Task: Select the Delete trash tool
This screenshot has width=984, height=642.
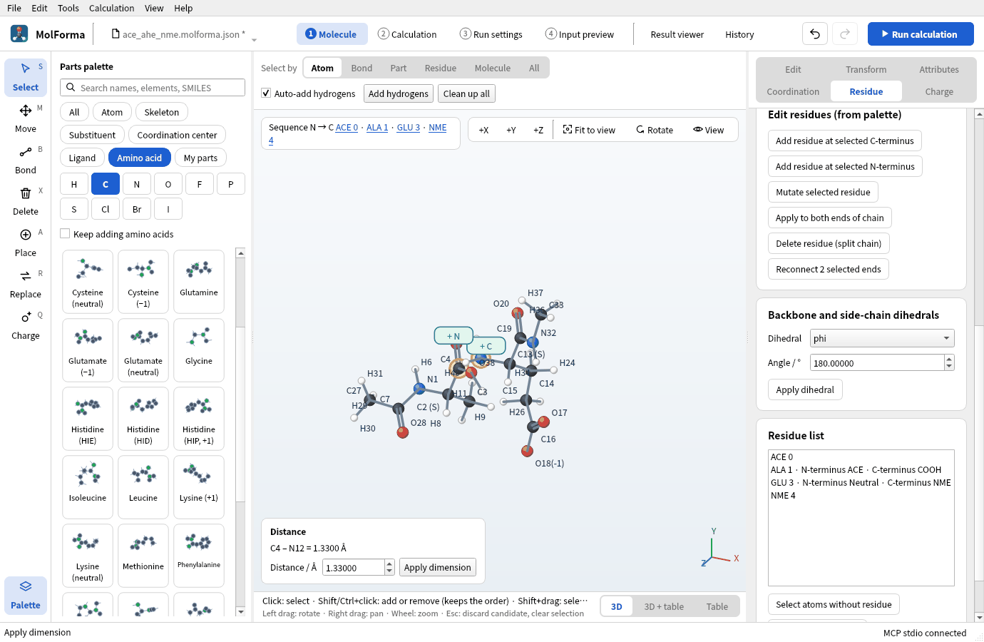Action: pyautogui.click(x=26, y=201)
